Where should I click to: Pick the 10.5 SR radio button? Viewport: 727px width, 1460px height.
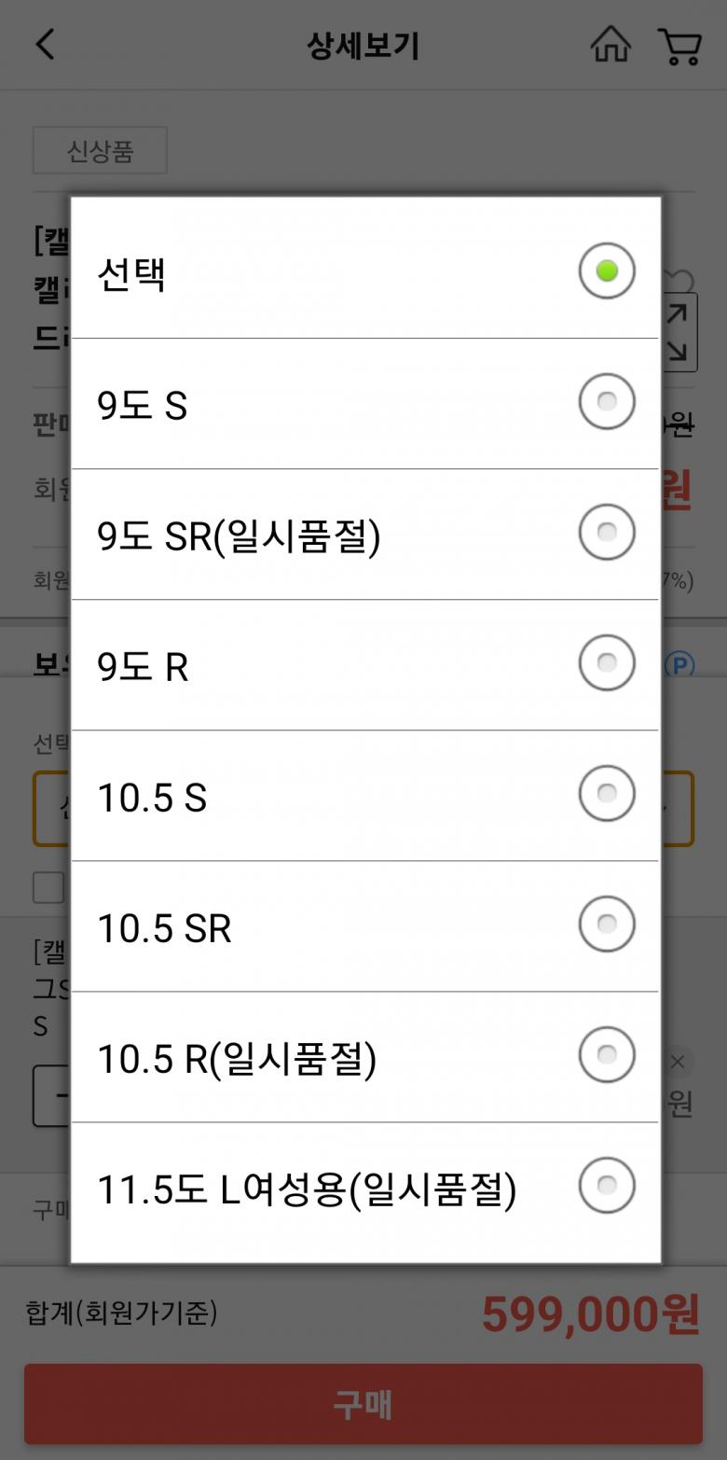coord(606,925)
